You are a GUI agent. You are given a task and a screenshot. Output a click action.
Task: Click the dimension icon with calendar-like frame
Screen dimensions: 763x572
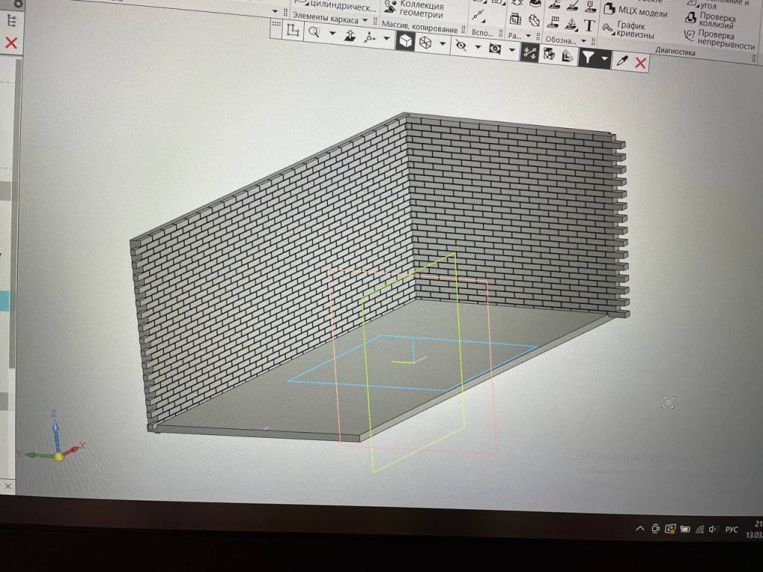[x=516, y=19]
